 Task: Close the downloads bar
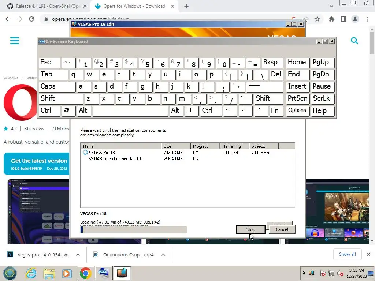(x=368, y=254)
